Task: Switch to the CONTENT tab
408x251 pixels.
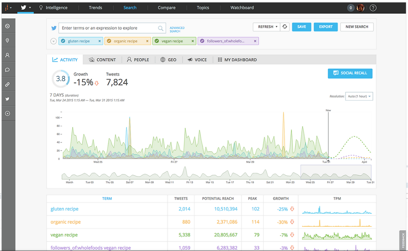Action: point(102,60)
